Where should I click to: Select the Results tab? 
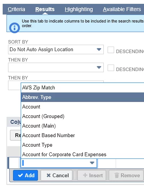click(45, 9)
